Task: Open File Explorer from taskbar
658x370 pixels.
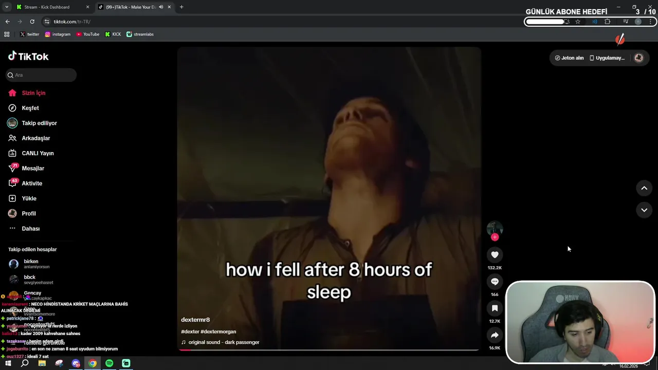Action: (x=42, y=363)
